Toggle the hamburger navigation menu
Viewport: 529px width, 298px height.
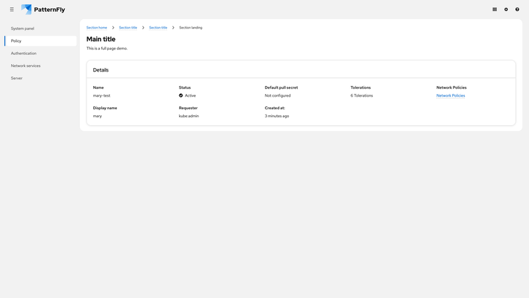tap(12, 9)
